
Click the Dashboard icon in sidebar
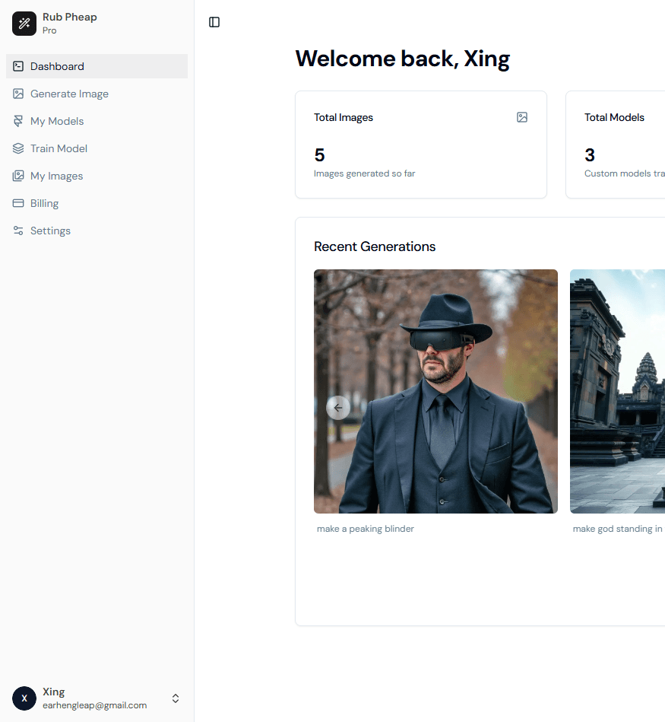pyautogui.click(x=18, y=66)
